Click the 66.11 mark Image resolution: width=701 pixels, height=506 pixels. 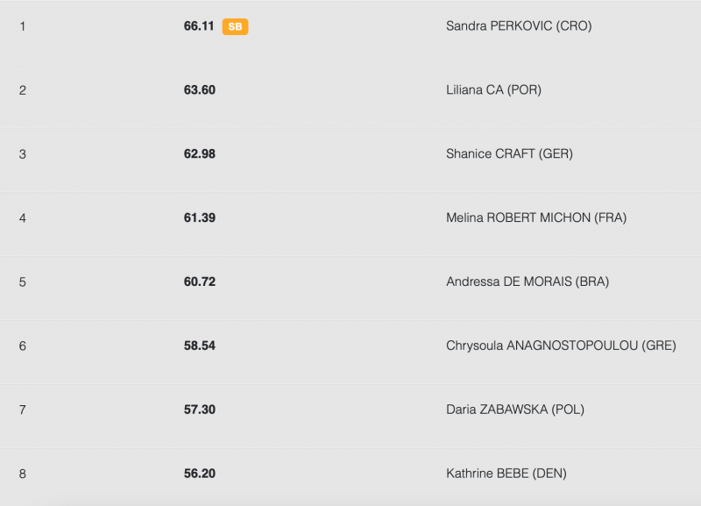point(199,26)
